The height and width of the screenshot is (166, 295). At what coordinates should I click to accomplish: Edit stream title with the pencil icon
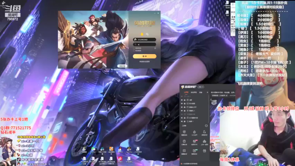click(x=227, y=96)
